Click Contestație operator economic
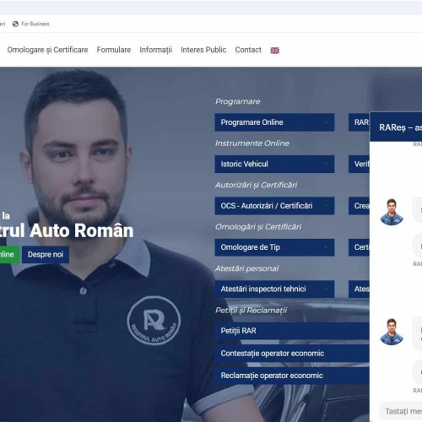This screenshot has height=422, width=422. click(292, 353)
